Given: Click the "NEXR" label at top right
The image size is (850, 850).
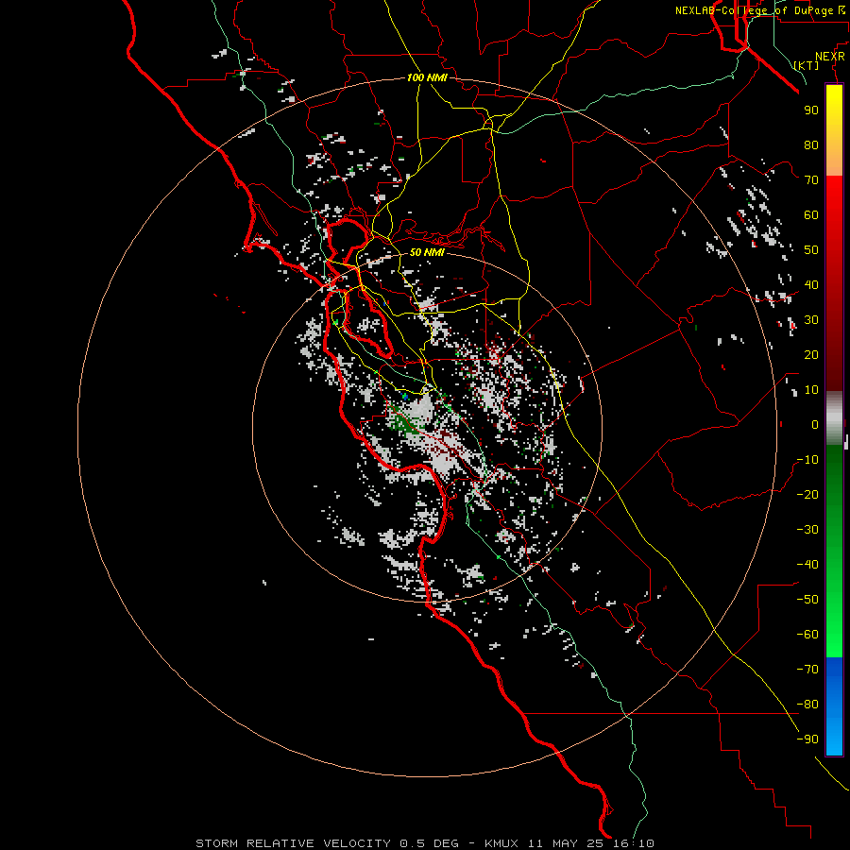Looking at the screenshot, I should pos(830,57).
